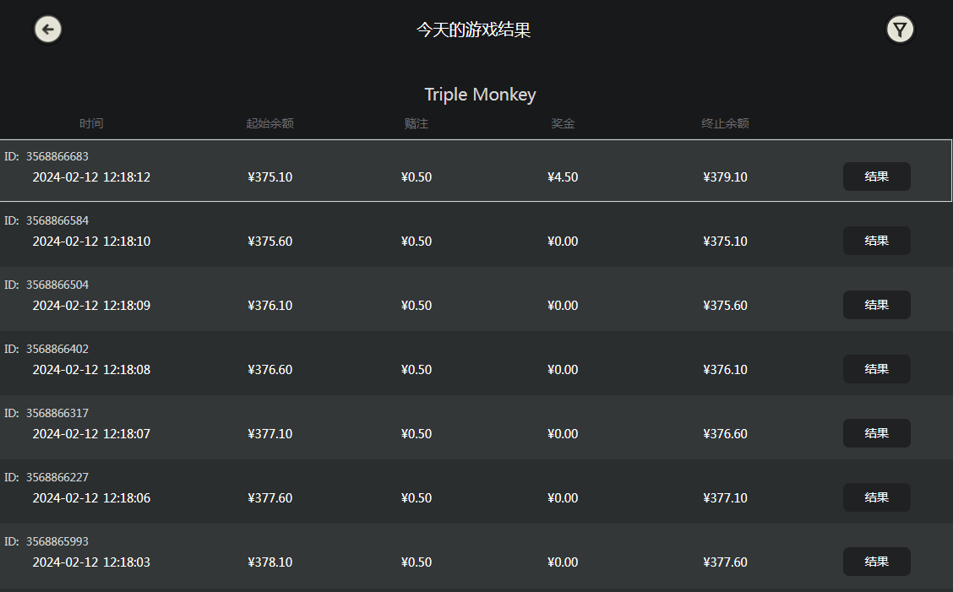953x592 pixels.
Task: Click 结果 in the 12:18:06 row
Action: pos(876,497)
